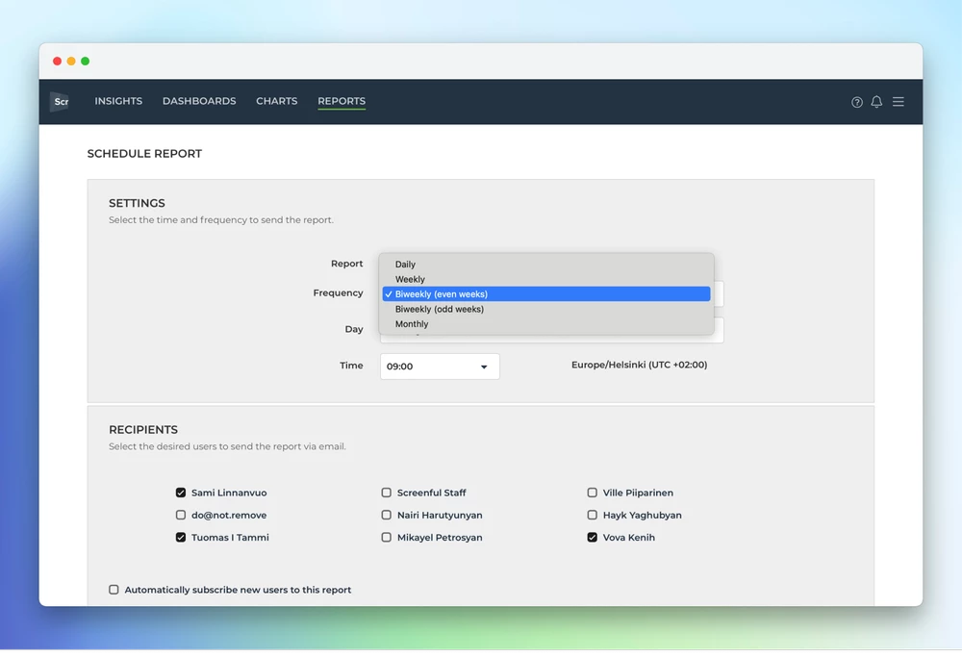The height and width of the screenshot is (658, 962).
Task: Choose Daily from the frequency list
Action: (x=546, y=265)
